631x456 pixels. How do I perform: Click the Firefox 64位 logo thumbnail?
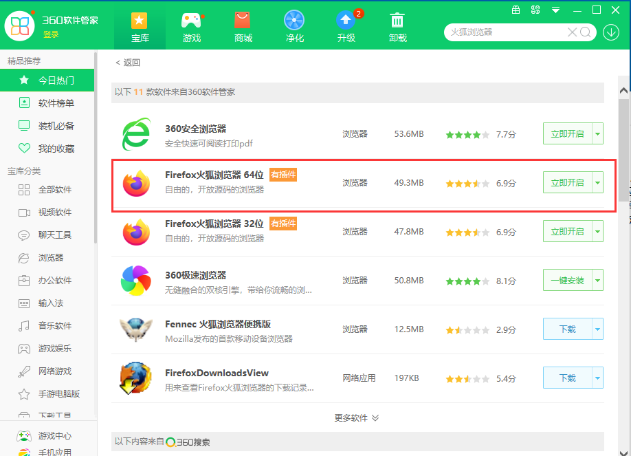(136, 183)
